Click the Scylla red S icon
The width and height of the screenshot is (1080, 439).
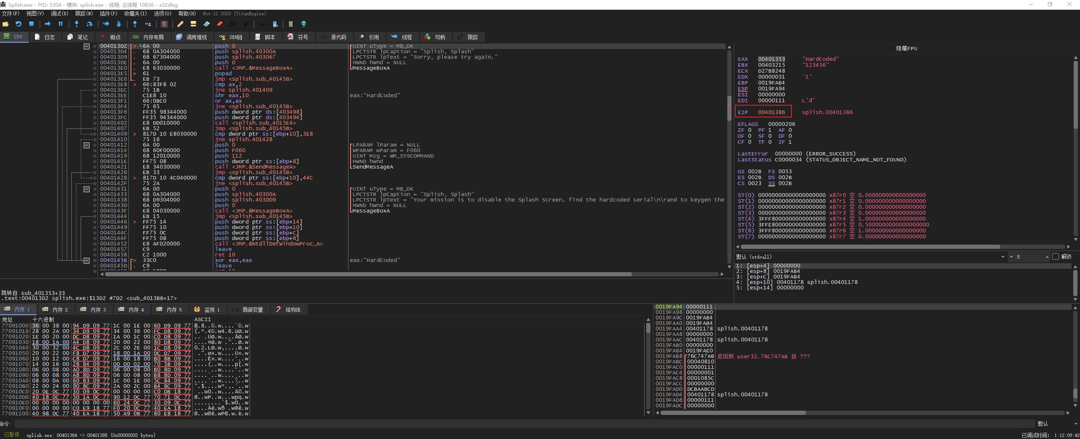[164, 24]
